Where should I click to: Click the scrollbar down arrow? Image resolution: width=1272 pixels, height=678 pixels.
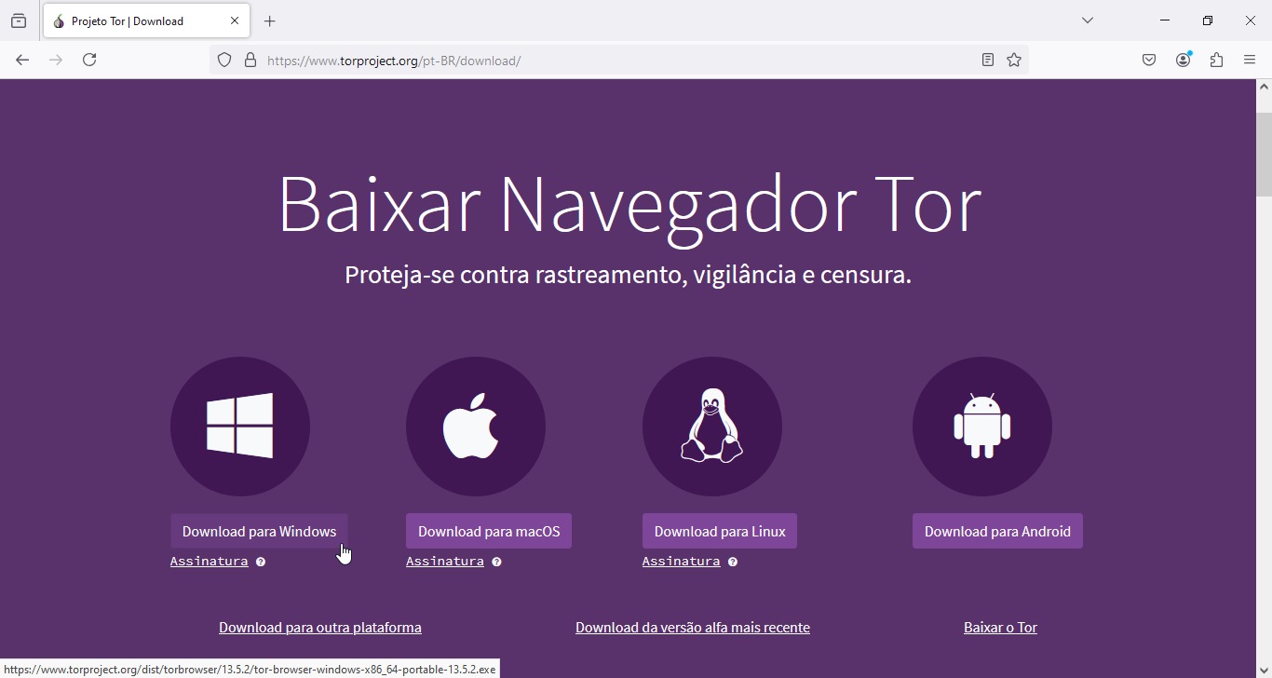click(x=1264, y=671)
